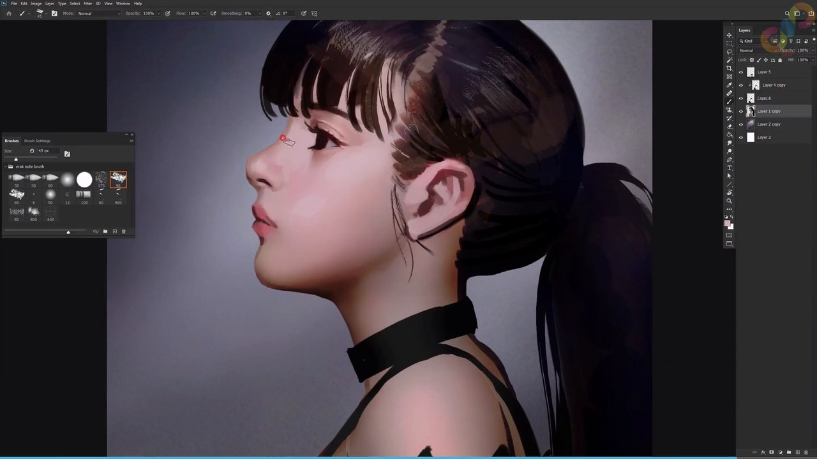Toggle symmetry painting butterfly icon

tap(314, 13)
